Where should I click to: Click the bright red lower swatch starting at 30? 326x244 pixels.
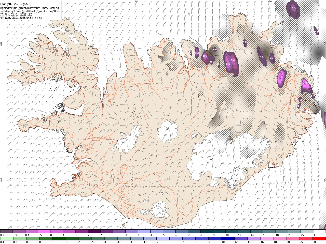tap(319, 238)
